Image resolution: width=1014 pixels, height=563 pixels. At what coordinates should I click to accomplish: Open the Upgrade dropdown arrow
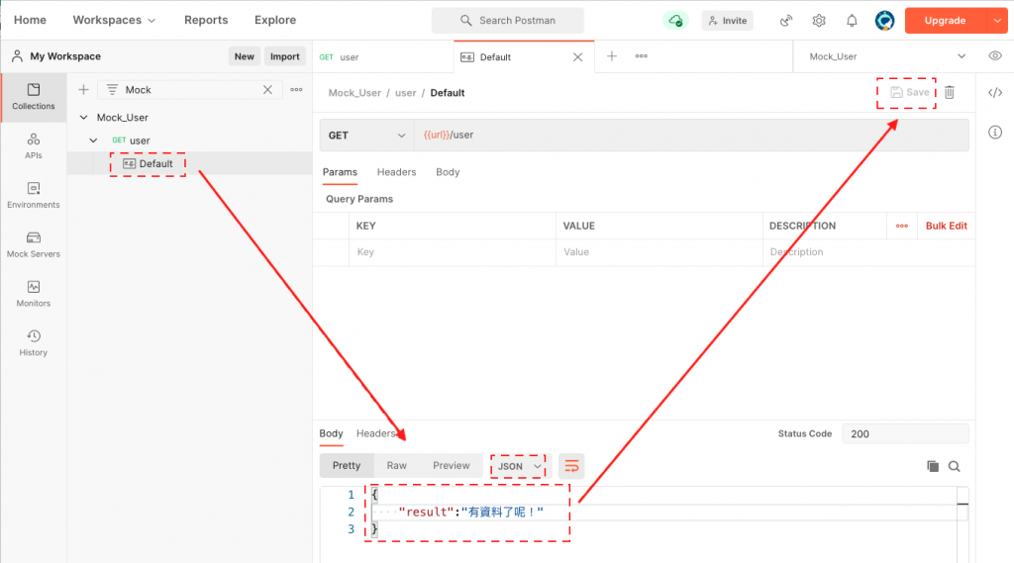pyautogui.click(x=997, y=21)
